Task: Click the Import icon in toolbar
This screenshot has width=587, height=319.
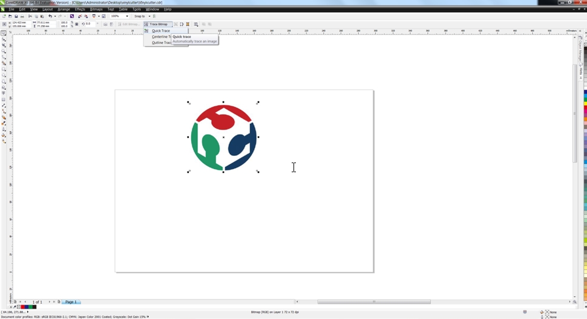Action: coord(80,16)
